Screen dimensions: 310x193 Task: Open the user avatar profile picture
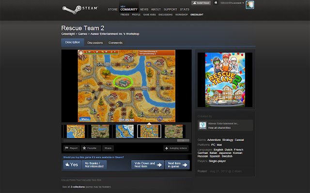[x=250, y=5]
